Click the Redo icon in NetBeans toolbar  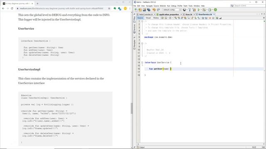click(x=158, y=10)
